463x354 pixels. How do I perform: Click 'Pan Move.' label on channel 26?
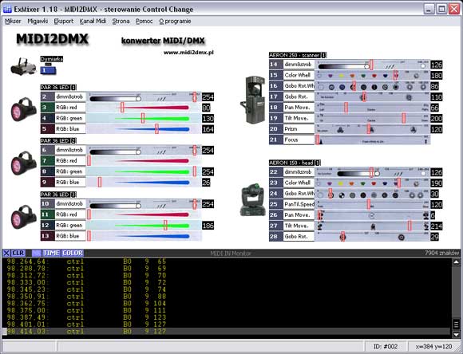pyautogui.click(x=299, y=215)
